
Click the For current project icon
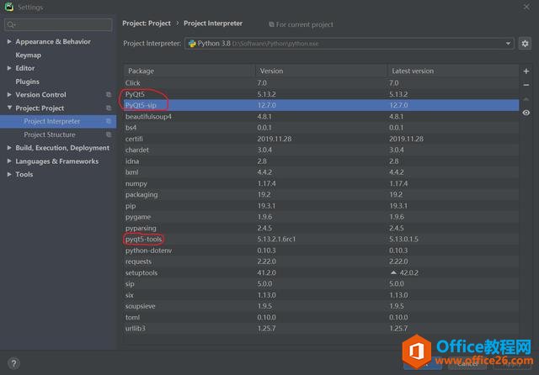click(x=271, y=24)
